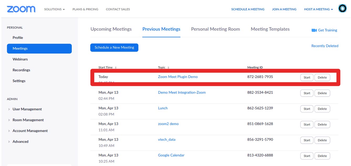Click the Schedule a New Meeting button

[114, 48]
